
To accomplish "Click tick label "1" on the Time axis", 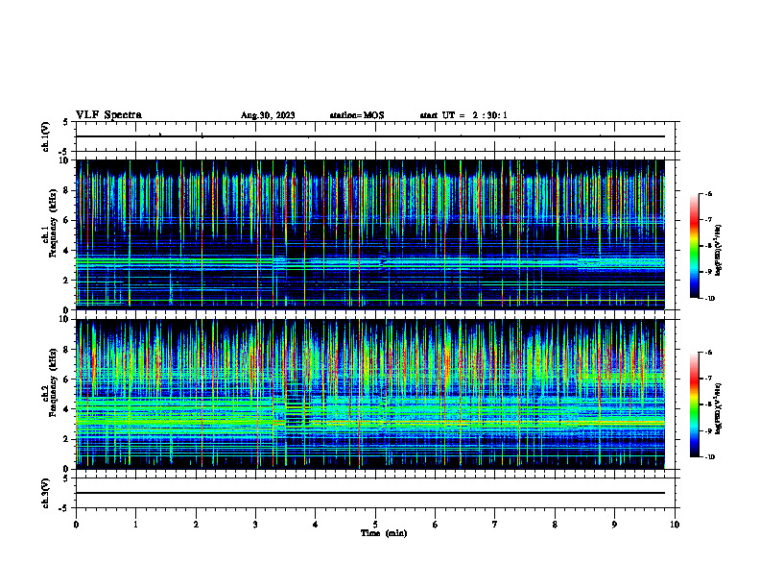I will tap(135, 525).
